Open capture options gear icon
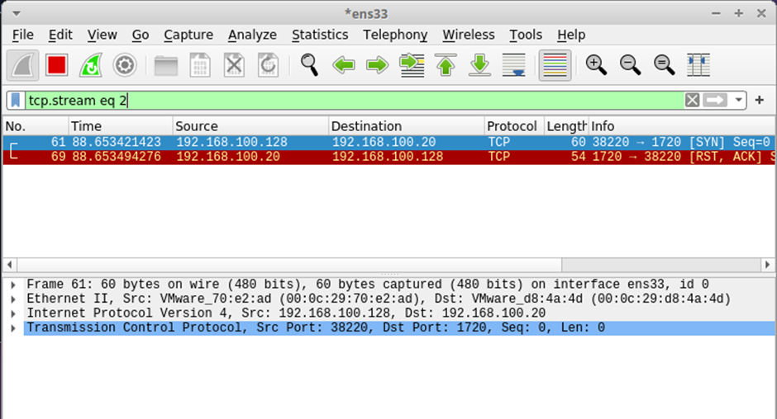This screenshot has width=777, height=419. pyautogui.click(x=124, y=65)
